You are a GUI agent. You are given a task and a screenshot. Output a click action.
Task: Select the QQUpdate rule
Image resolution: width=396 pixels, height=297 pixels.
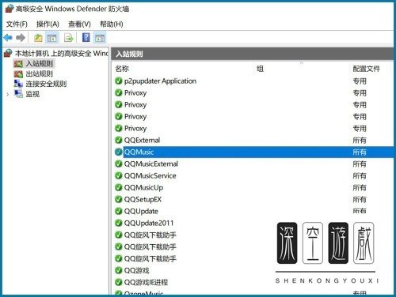[141, 211]
